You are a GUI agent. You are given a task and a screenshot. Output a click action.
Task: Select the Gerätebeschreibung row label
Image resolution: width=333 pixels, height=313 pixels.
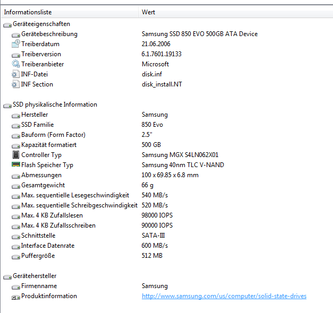49,34
